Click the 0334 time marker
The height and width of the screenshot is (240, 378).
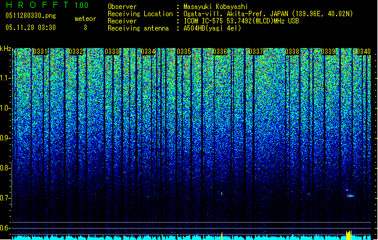click(148, 52)
